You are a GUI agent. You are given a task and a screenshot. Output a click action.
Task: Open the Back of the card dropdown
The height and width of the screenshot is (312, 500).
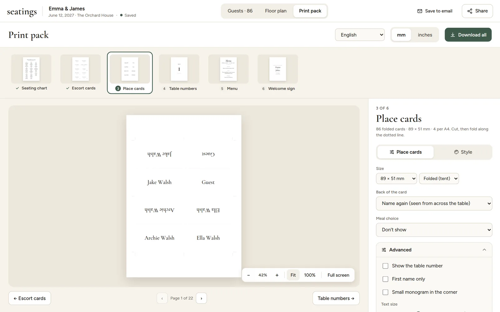[x=434, y=203]
